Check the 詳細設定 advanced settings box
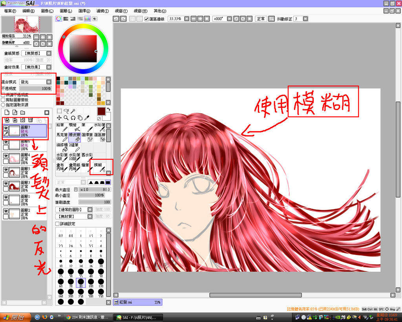 (x=57, y=224)
